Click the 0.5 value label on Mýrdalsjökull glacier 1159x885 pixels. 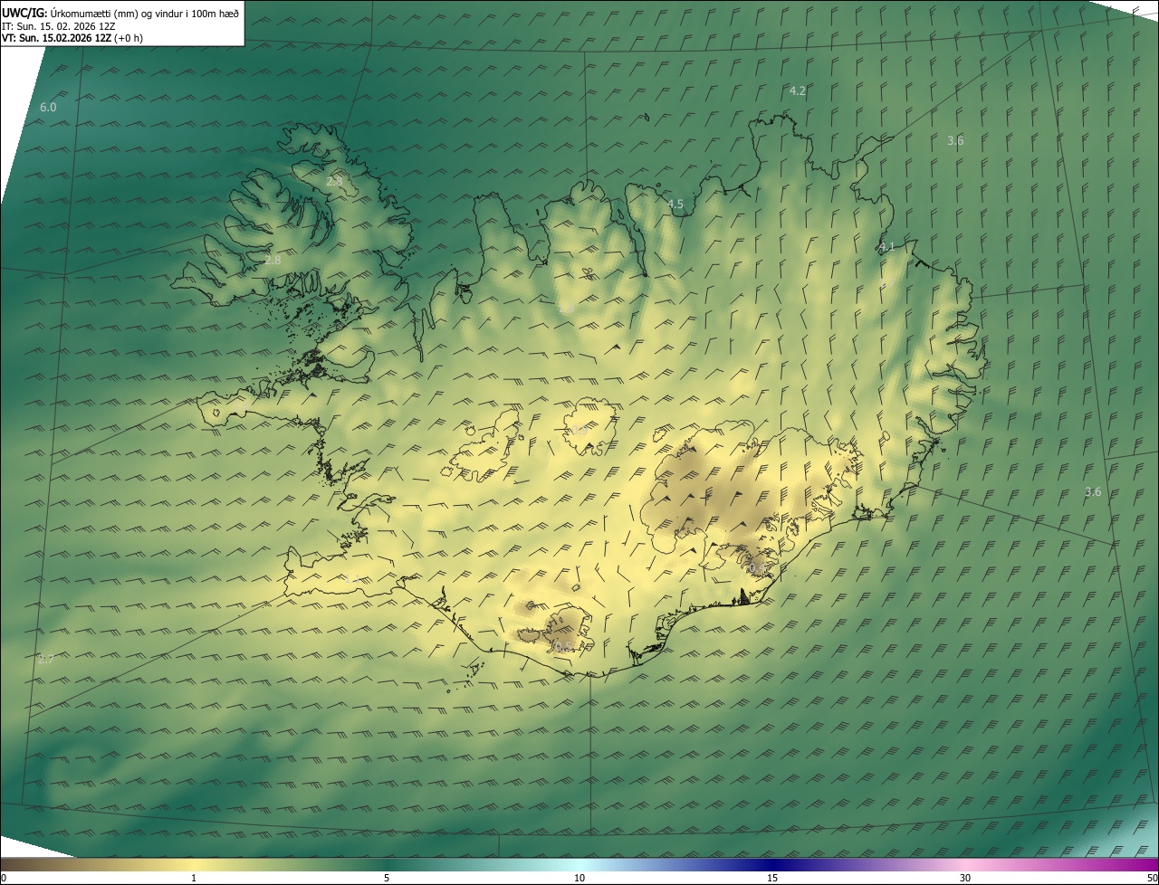(x=562, y=646)
